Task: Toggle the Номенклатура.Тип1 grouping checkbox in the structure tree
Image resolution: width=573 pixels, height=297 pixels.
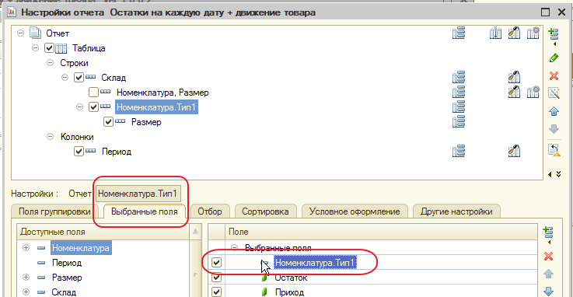Action: point(93,107)
